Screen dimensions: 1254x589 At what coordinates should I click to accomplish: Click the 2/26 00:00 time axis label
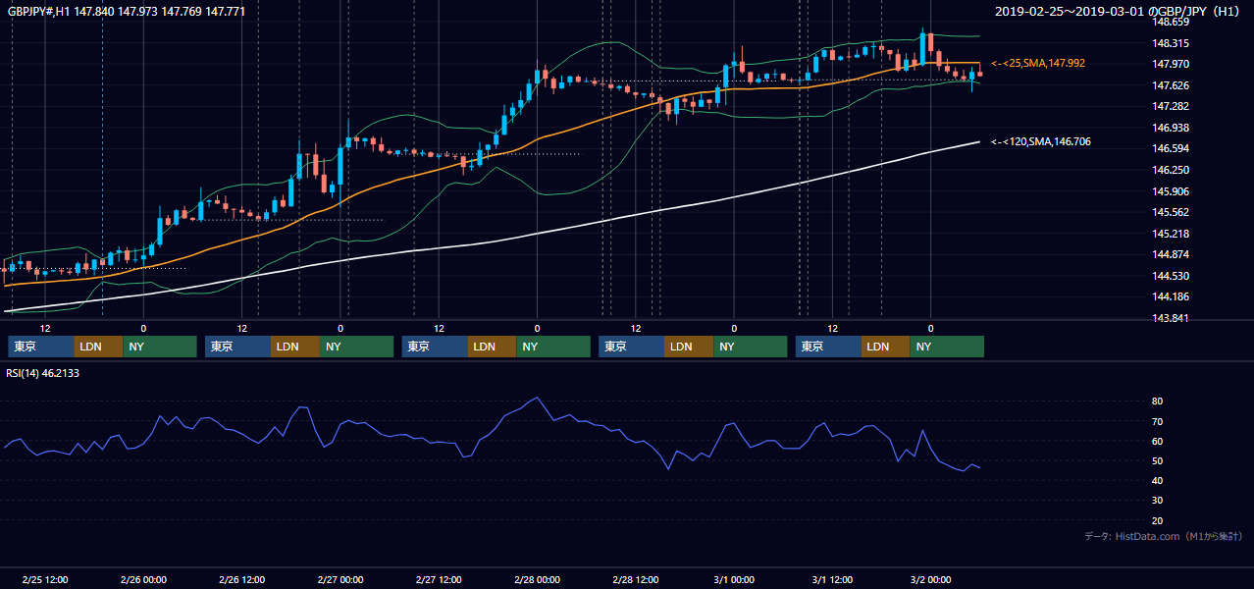pos(143,579)
